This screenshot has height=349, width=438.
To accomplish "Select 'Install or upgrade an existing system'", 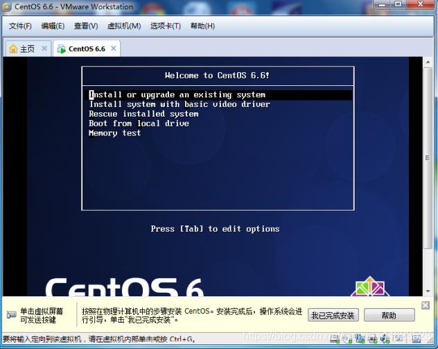I will 218,95.
